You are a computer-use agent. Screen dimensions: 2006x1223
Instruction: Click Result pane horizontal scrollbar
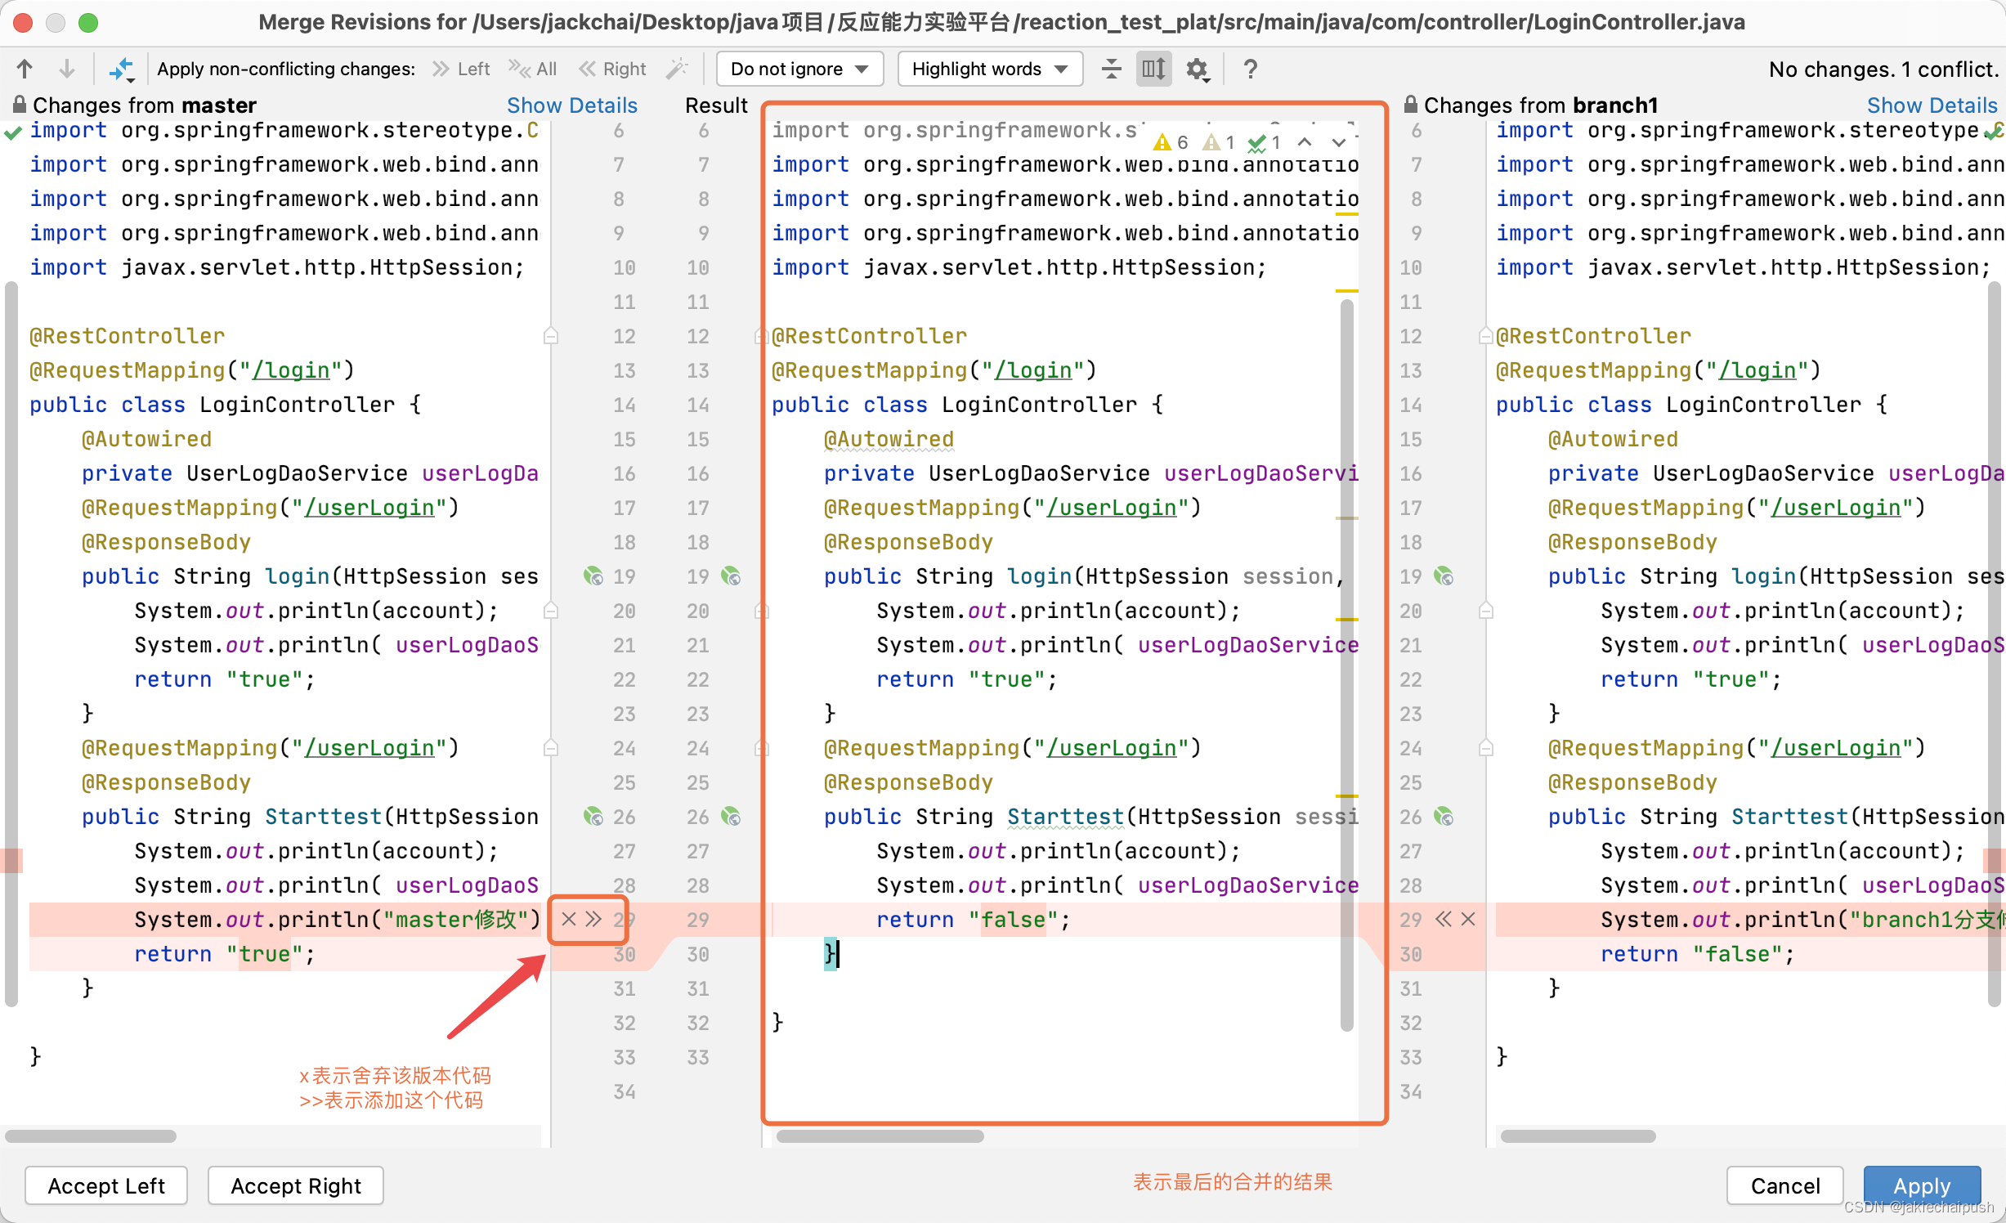pos(880,1136)
